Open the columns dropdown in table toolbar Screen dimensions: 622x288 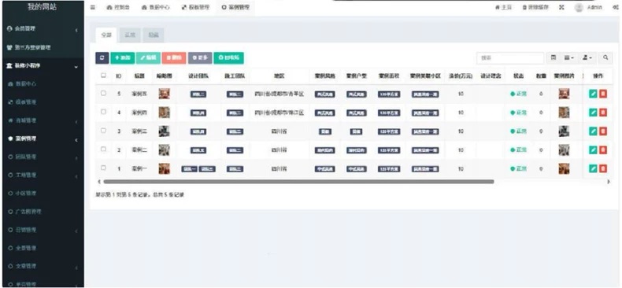click(569, 58)
